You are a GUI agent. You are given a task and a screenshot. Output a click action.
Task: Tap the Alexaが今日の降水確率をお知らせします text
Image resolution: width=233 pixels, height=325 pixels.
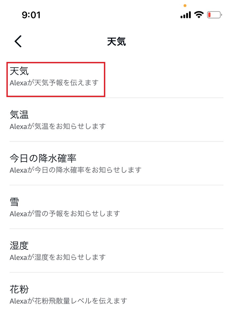[x=76, y=170]
